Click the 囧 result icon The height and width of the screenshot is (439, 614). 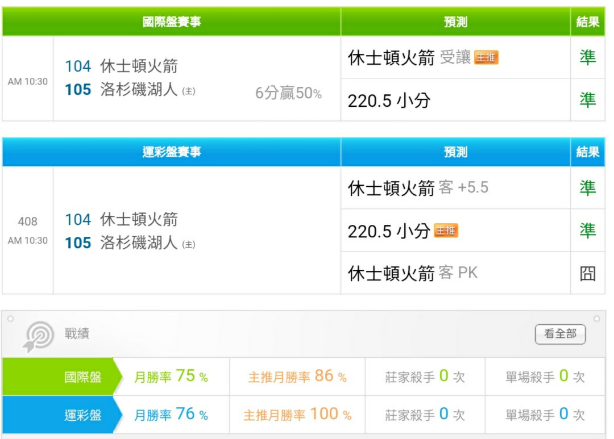coord(587,274)
